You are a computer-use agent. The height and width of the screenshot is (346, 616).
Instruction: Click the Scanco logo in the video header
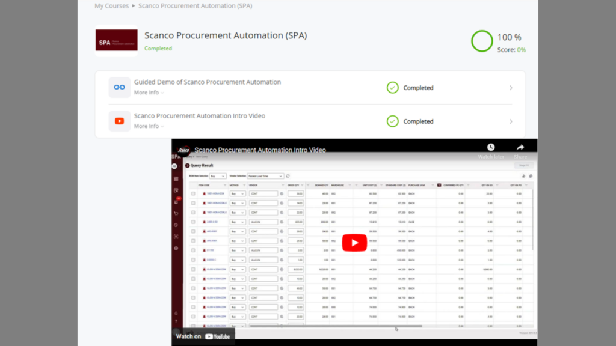(183, 148)
